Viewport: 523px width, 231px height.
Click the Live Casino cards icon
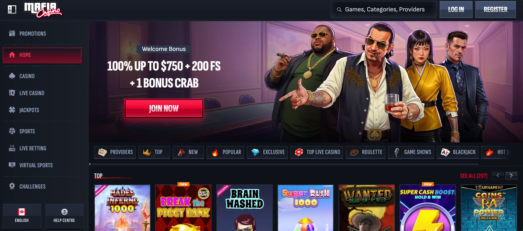[12, 93]
